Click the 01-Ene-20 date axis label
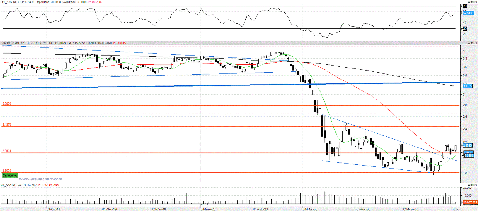This screenshot has height=211, width=478. tap(208, 209)
